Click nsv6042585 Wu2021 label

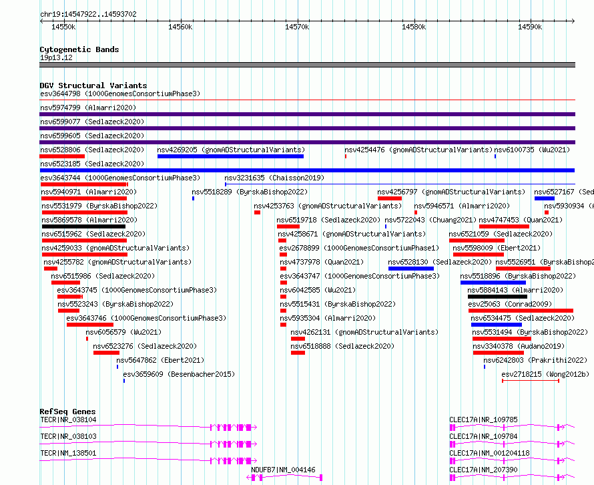coord(318,290)
